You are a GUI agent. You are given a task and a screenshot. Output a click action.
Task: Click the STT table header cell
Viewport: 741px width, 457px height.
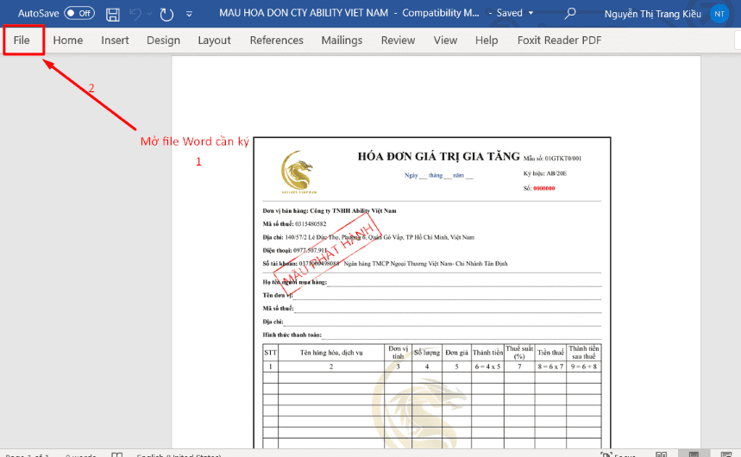tap(270, 353)
